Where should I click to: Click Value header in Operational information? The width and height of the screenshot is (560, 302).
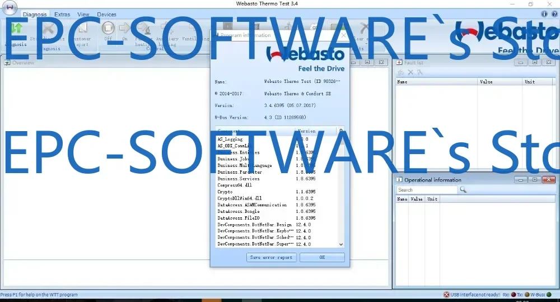coord(417,199)
